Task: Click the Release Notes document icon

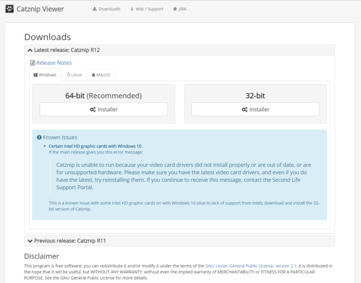Action: coord(32,63)
